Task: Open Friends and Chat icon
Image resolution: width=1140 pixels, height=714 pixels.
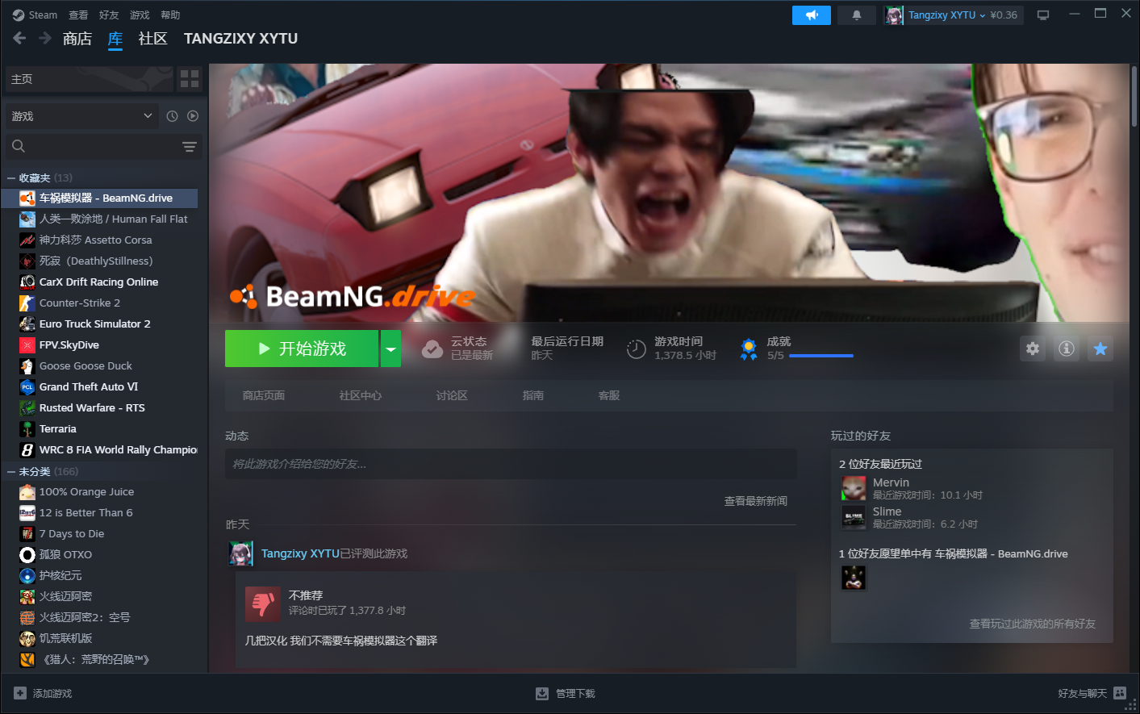Action: (x=1120, y=693)
